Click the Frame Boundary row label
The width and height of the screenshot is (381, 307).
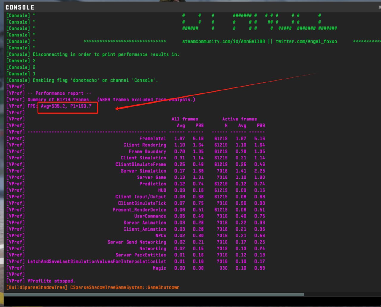point(147,151)
